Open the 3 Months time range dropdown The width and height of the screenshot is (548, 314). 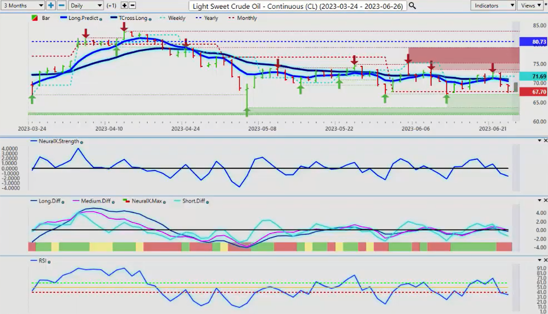23,5
